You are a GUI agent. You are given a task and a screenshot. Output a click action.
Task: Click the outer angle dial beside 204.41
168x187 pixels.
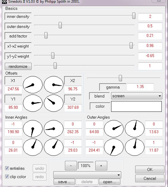click(x=113, y=147)
